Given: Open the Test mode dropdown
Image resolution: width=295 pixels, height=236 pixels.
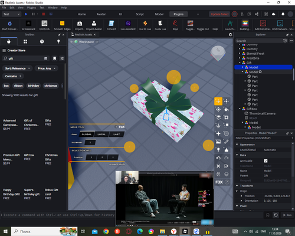Looking at the screenshot, I should coord(11,14).
